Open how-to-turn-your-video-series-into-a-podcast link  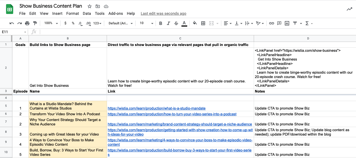[172, 114]
